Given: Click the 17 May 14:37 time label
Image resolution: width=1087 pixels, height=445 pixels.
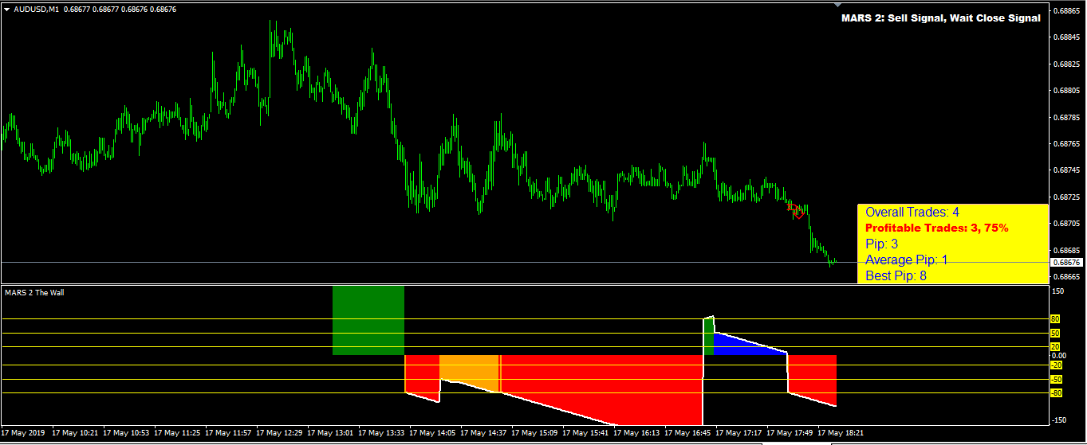Looking at the screenshot, I should point(483,433).
